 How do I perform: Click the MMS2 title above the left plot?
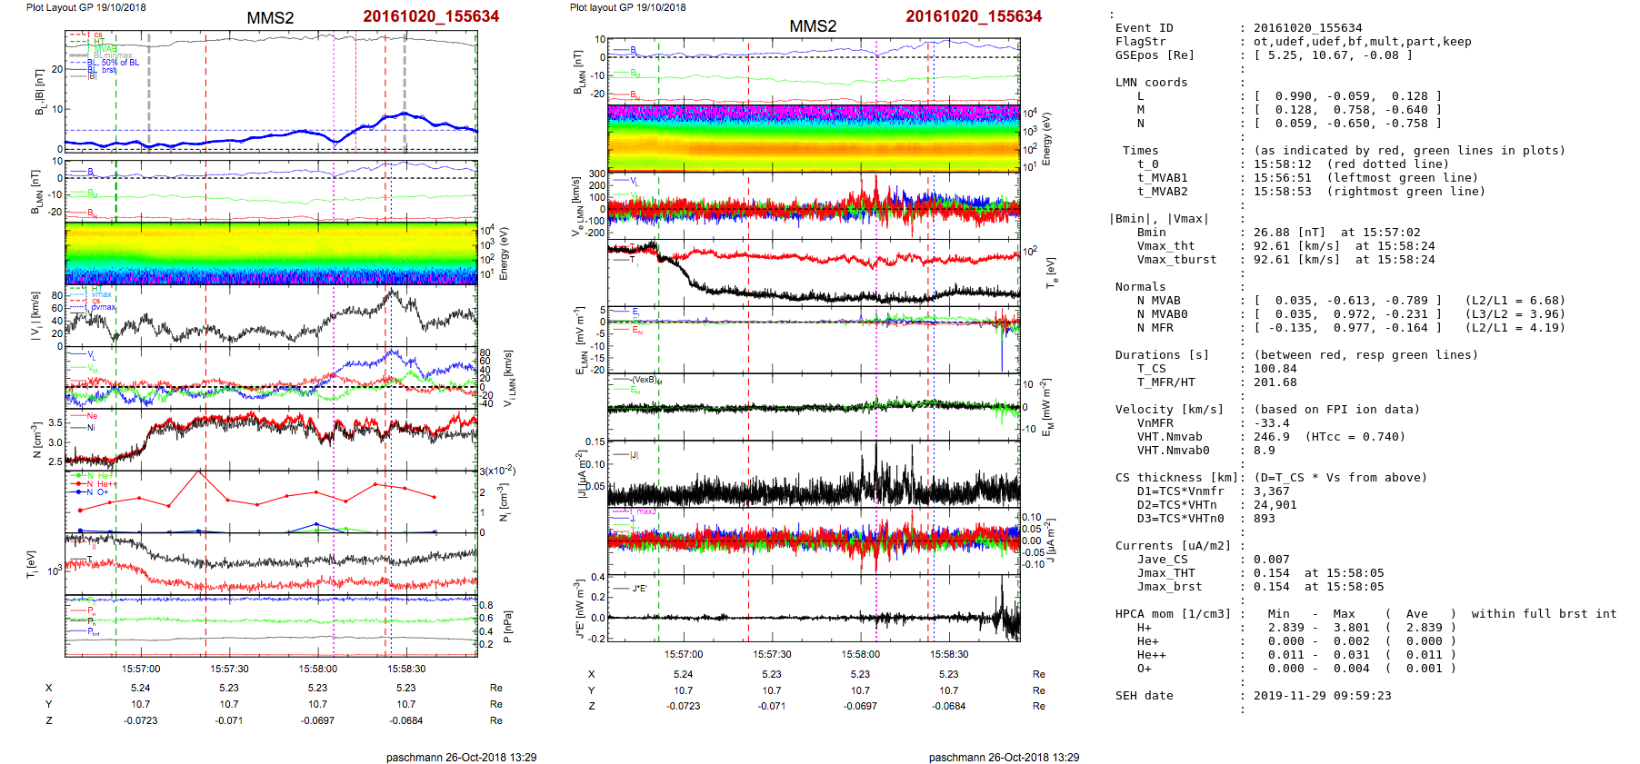click(270, 18)
